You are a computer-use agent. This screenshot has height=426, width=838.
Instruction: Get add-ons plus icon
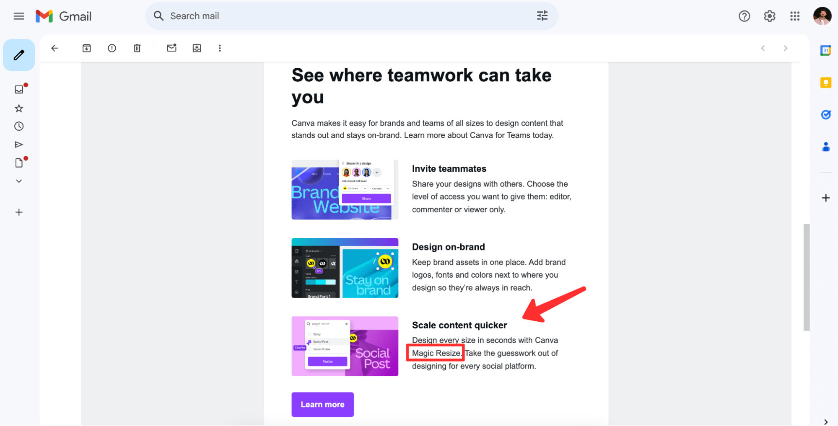[x=825, y=198]
